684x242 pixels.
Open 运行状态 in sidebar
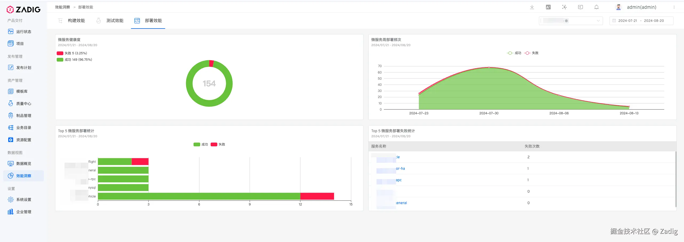[24, 31]
